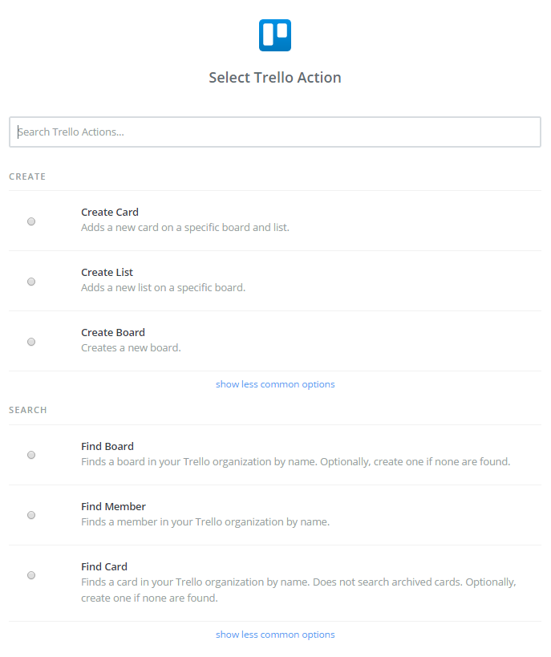Expand less common options under Search section
This screenshot has width=551, height=657.
click(x=275, y=635)
